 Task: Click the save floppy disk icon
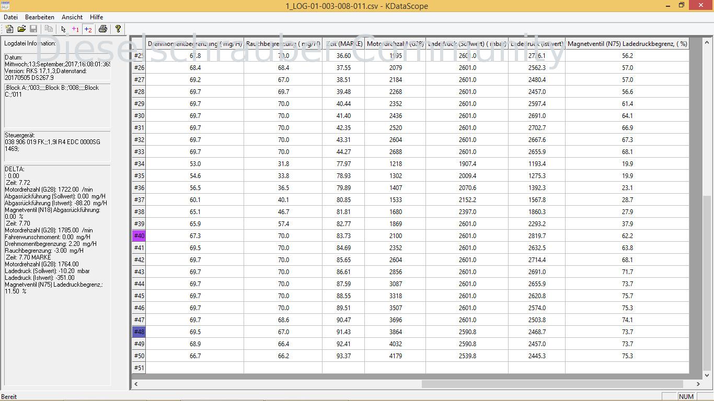pyautogui.click(x=33, y=29)
